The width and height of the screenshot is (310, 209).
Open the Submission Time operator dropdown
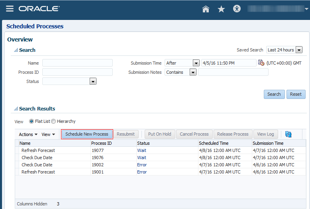196,63
